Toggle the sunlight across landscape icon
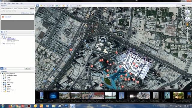 (60, 6)
